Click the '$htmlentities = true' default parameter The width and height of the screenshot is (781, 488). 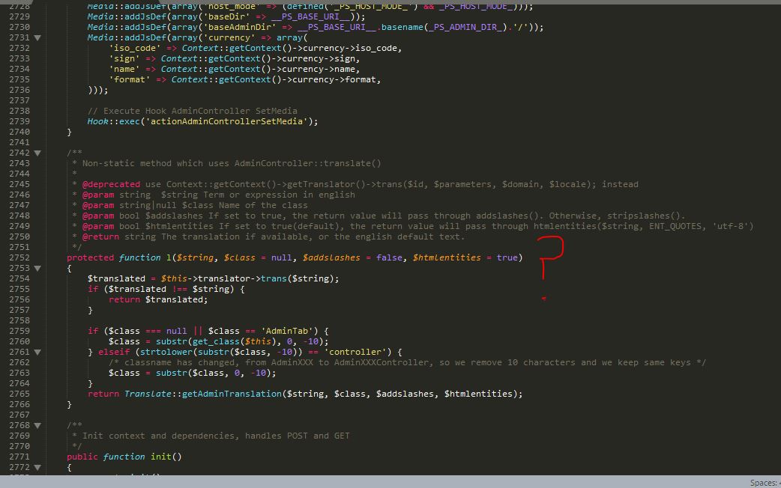[465, 257]
